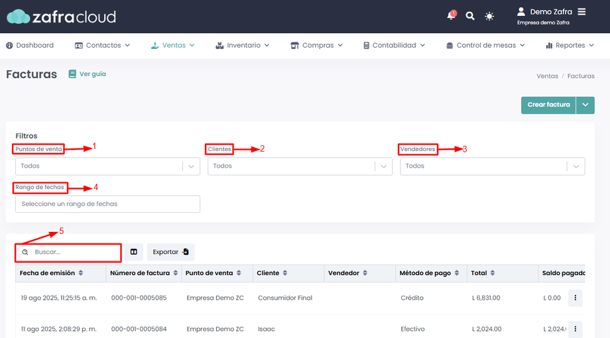Image resolution: width=610 pixels, height=338 pixels.
Task: Go to Dashboard menu item
Action: (30, 45)
